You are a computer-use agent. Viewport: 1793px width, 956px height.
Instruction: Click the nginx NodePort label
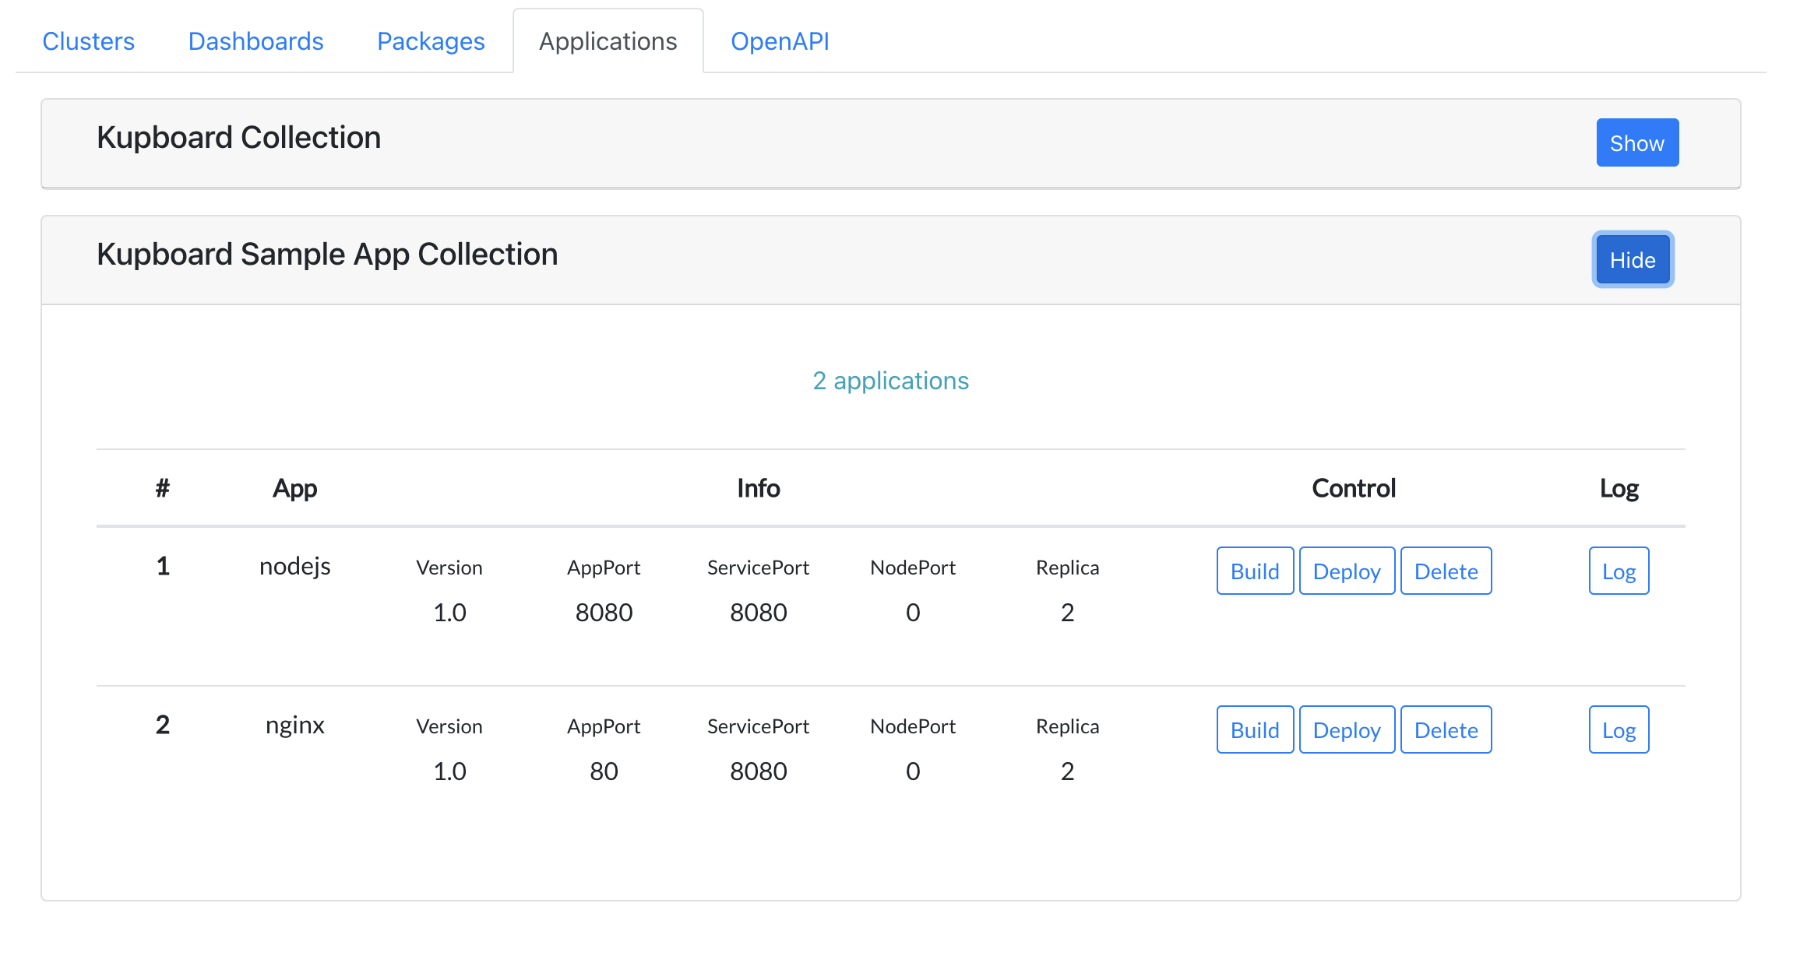coord(913,726)
